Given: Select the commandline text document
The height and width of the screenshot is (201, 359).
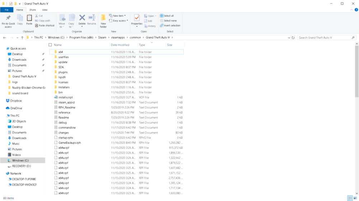Looking at the screenshot, I should (116, 128).
